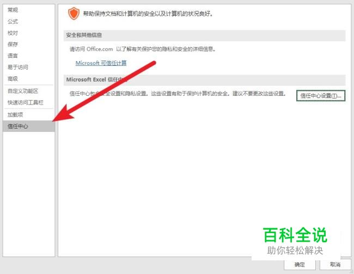This screenshot has width=354, height=274.
Task: Confirm with the 确定 button
Action: (x=300, y=265)
